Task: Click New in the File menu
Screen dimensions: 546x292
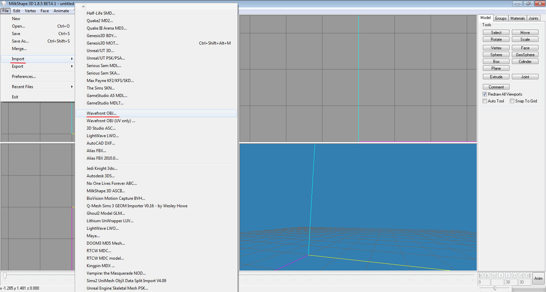Action: coord(38,19)
